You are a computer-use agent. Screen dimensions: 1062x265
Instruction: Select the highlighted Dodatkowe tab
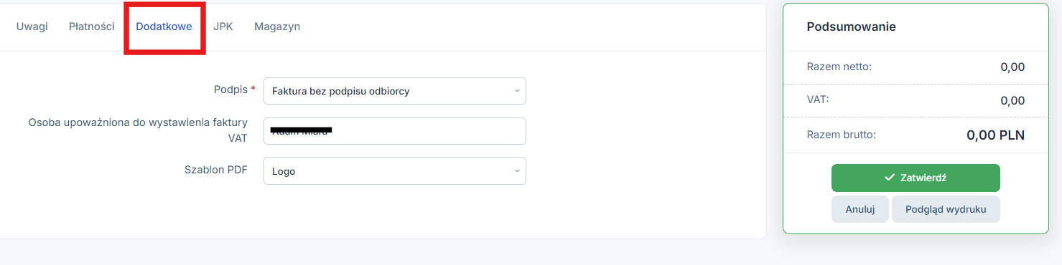click(164, 26)
